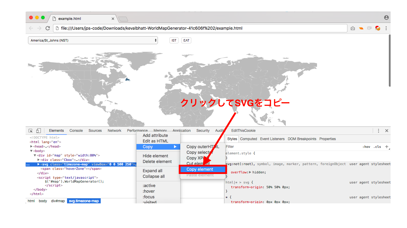This screenshot has width=407, height=228.
Task: Click the camera extension icon
Action: pyautogui.click(x=353, y=28)
